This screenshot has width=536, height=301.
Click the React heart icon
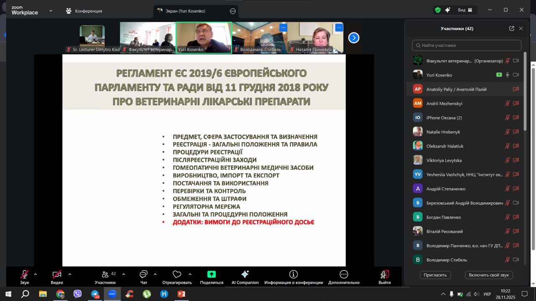click(x=177, y=275)
